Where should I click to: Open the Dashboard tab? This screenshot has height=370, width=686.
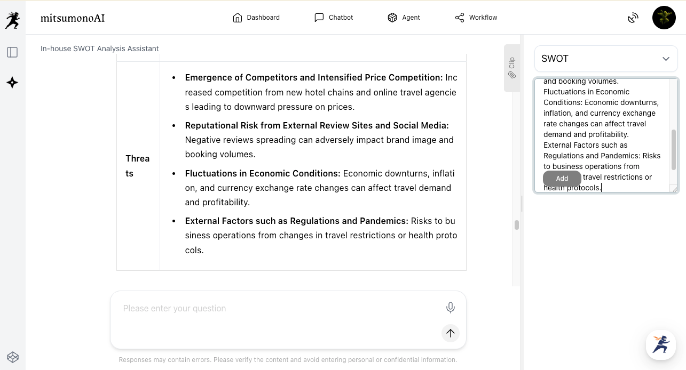pyautogui.click(x=256, y=18)
